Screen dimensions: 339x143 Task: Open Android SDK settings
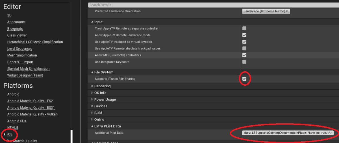click(17, 121)
